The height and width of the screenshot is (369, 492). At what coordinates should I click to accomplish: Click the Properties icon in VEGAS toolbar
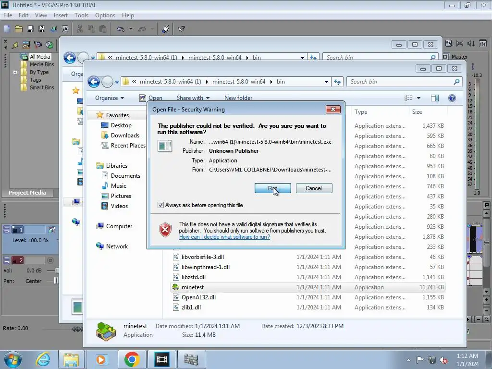pyautogui.click(x=65, y=29)
